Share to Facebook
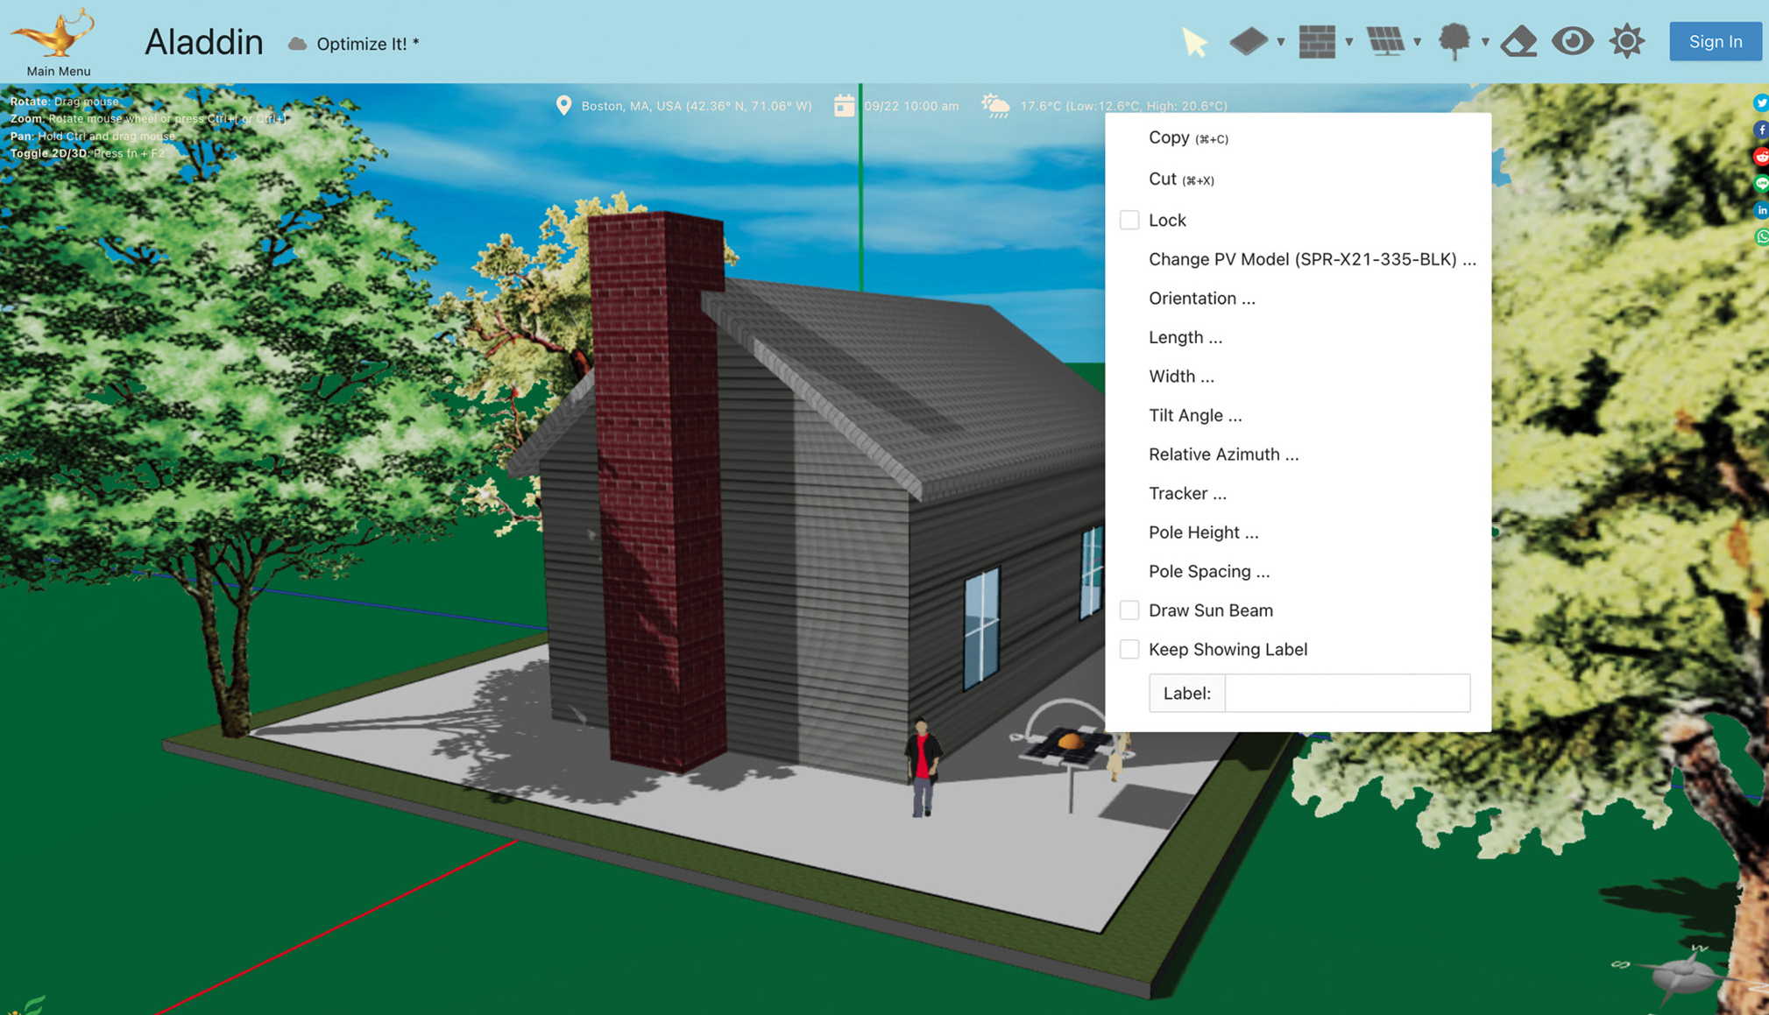 tap(1760, 130)
